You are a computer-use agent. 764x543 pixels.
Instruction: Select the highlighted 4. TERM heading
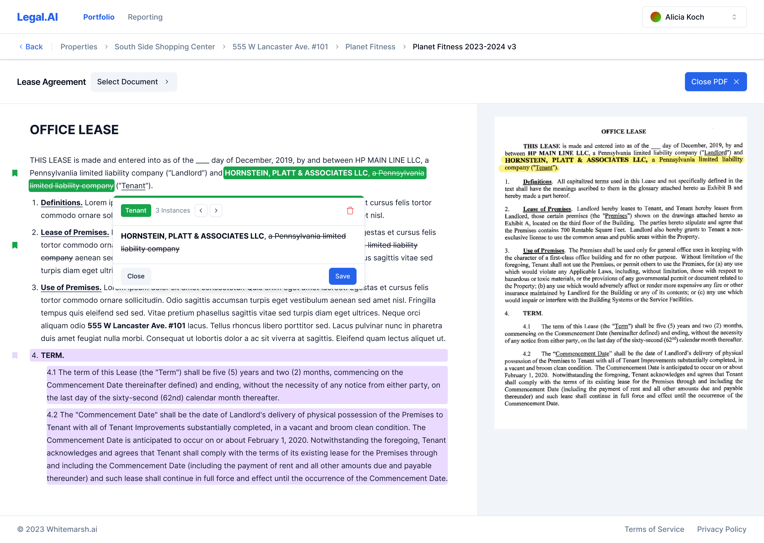point(238,356)
